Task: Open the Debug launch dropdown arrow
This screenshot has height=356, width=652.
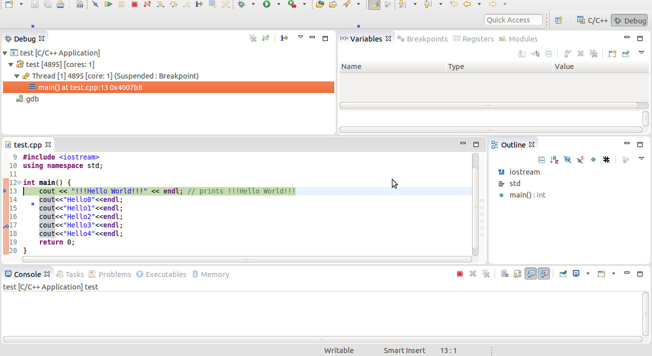Action: [x=253, y=4]
